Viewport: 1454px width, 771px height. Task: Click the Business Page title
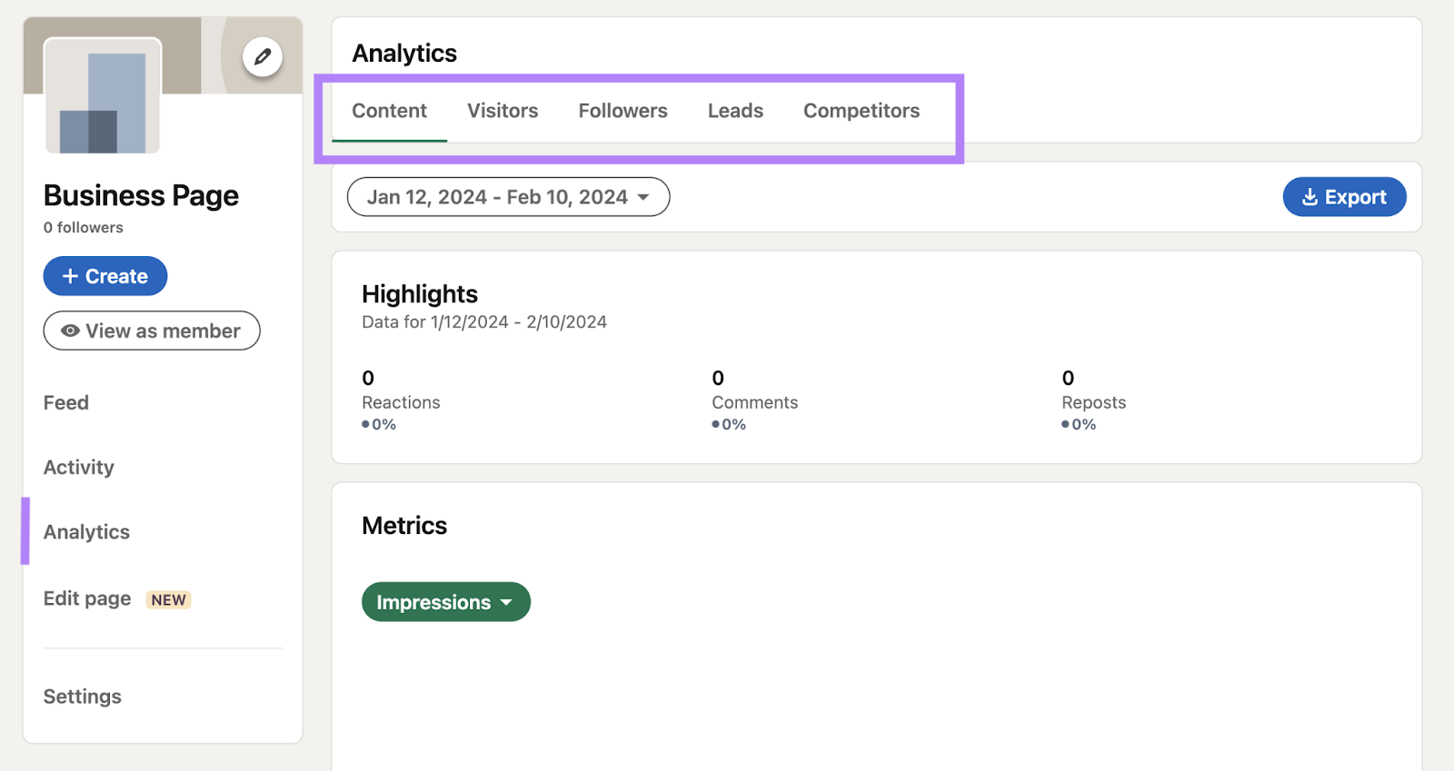pos(141,195)
